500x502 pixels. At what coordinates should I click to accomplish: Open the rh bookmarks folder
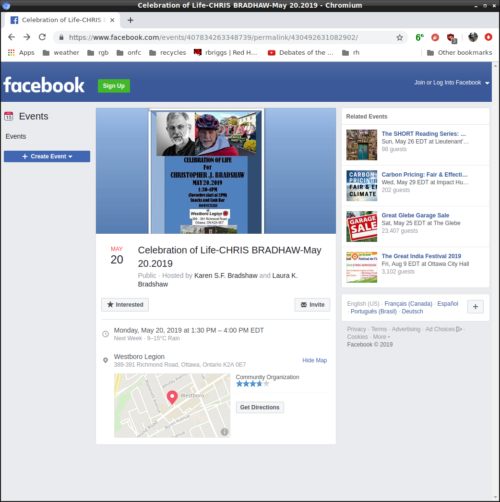click(x=351, y=52)
